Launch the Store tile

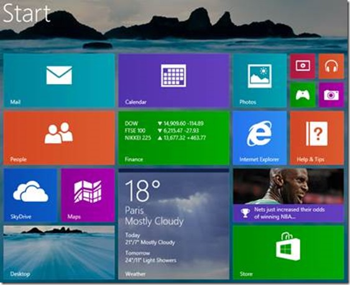(288, 253)
